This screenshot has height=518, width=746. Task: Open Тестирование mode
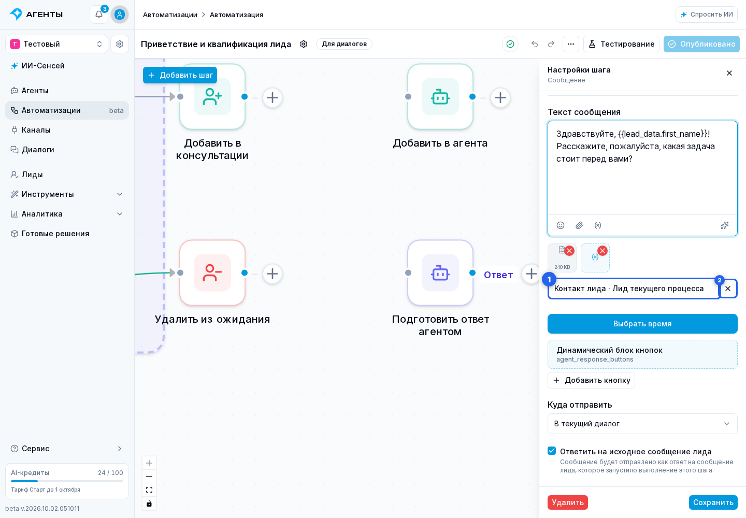pyautogui.click(x=621, y=44)
